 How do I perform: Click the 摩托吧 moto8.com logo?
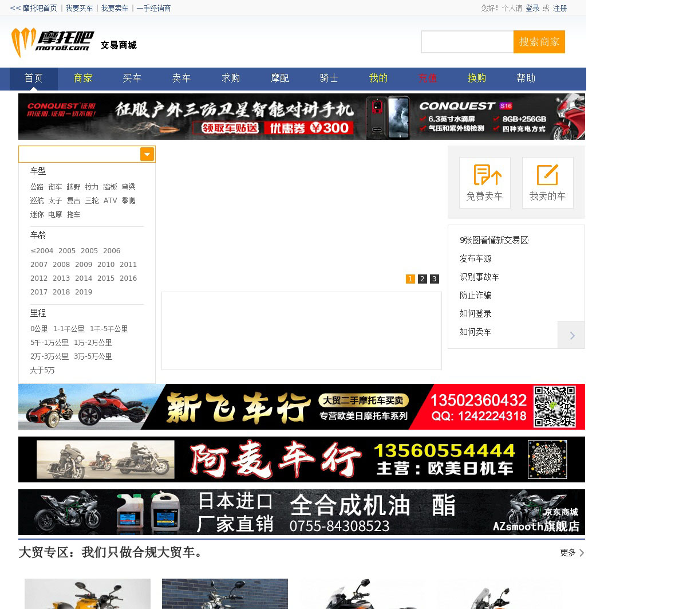53,43
